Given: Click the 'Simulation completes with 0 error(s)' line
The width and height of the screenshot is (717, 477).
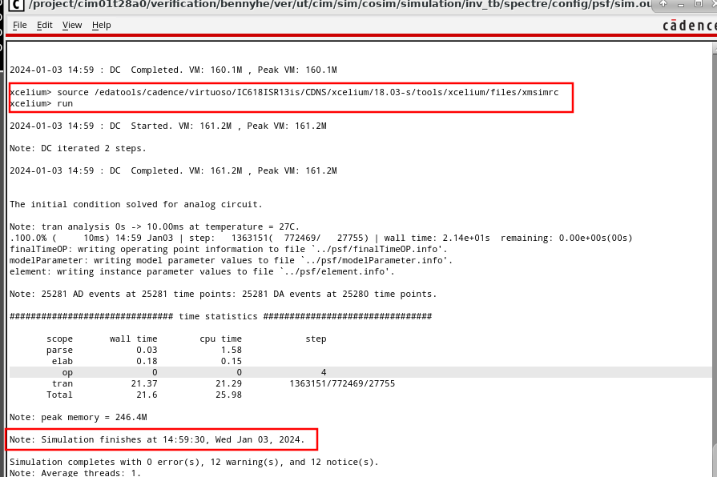Looking at the screenshot, I should pyautogui.click(x=193, y=462).
